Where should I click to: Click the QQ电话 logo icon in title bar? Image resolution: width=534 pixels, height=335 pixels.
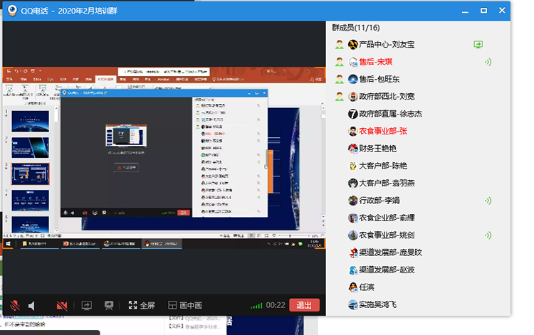pyautogui.click(x=11, y=10)
